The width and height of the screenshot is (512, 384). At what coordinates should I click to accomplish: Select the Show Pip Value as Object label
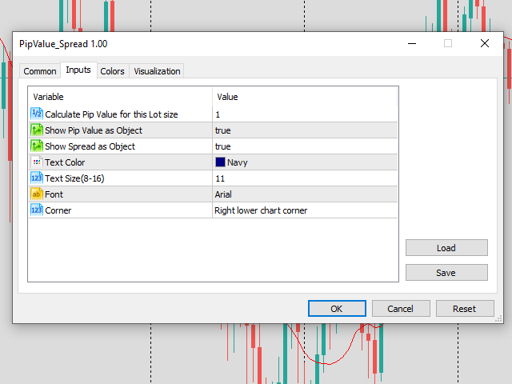[x=94, y=130]
